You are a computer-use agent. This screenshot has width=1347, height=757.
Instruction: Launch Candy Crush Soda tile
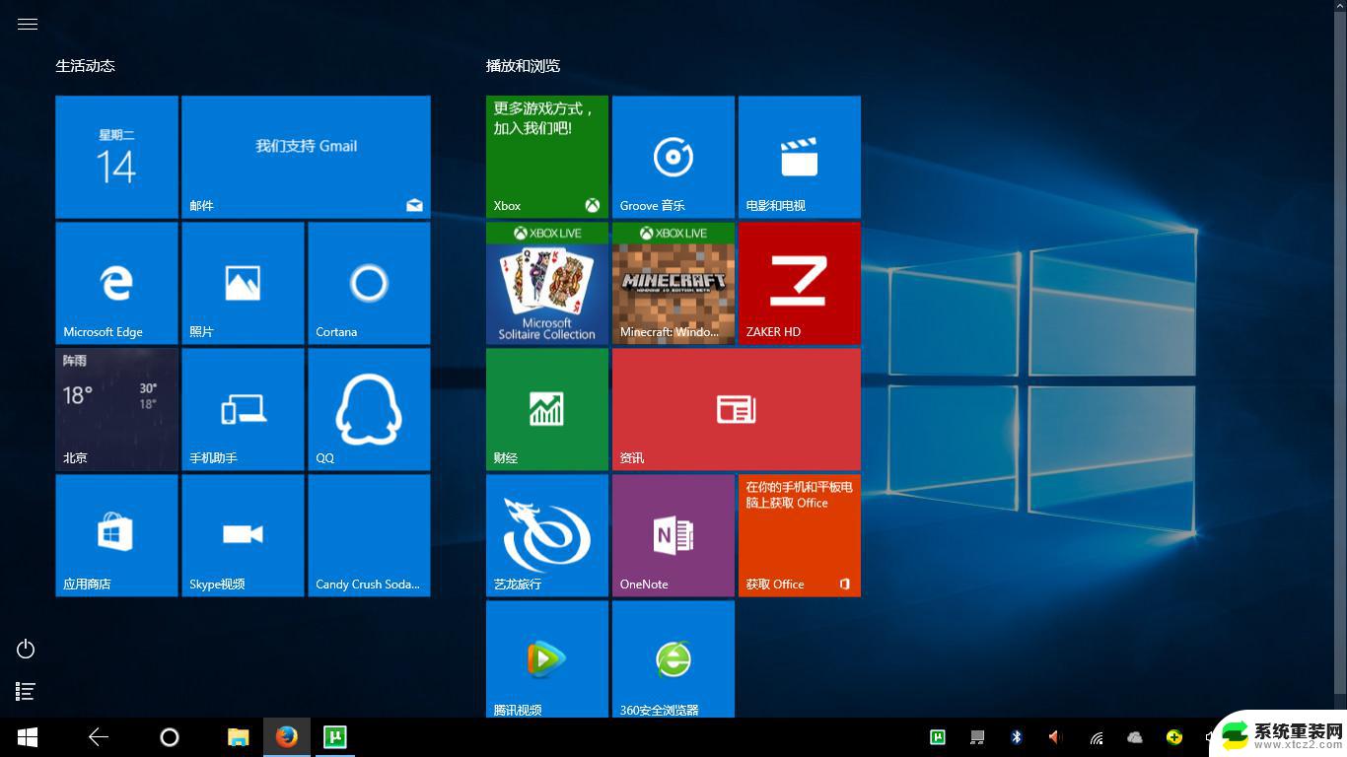tap(369, 535)
